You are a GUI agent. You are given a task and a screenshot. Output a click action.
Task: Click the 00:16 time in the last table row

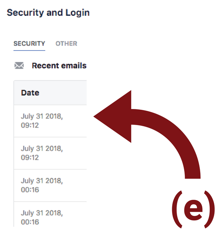tap(30, 222)
